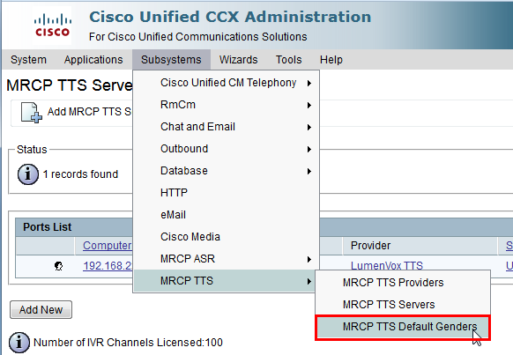
Task: Click the Add New button
Action: (41, 309)
